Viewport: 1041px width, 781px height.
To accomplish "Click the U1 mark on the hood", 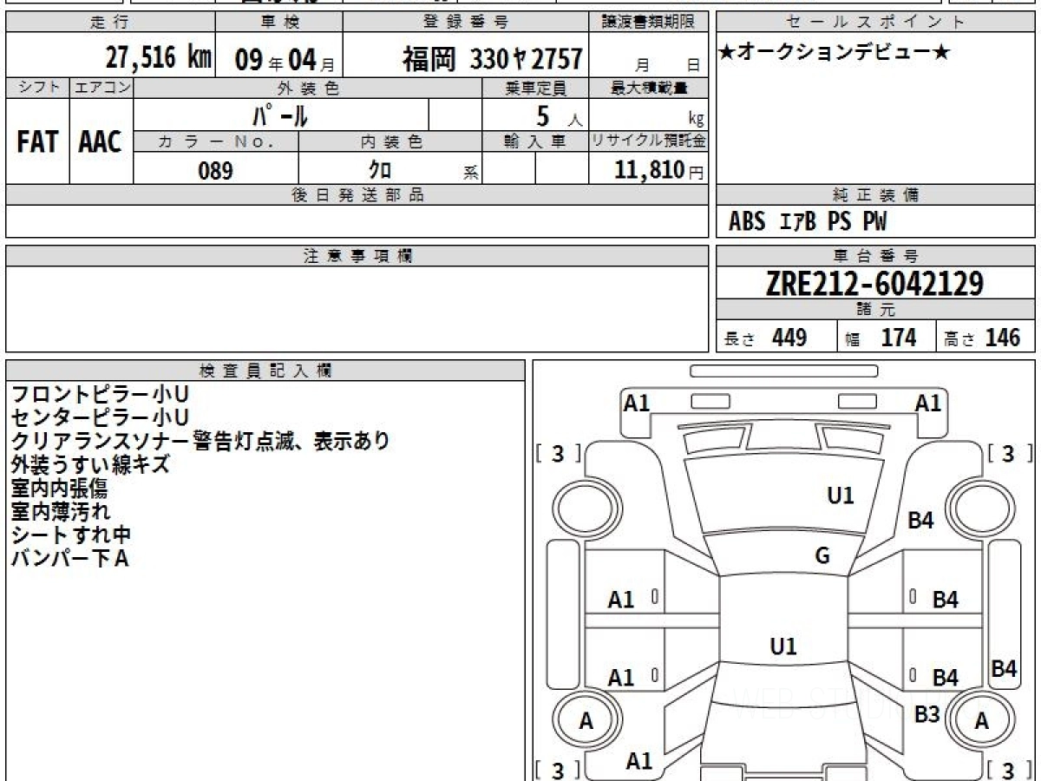I will pyautogui.click(x=840, y=496).
